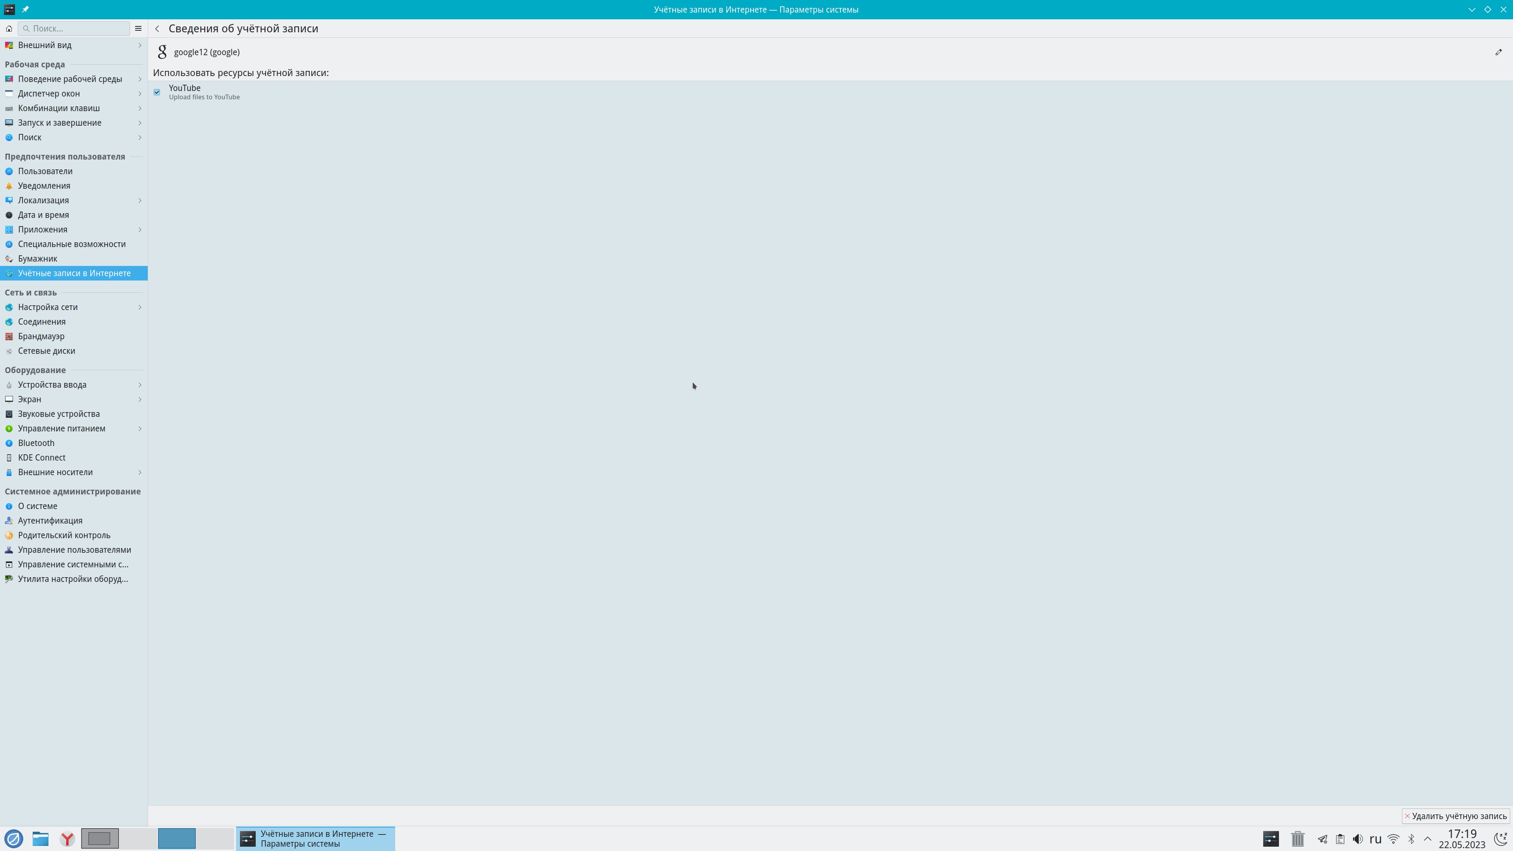Expand the Управление питанием chevron
The image size is (1513, 851).
point(140,429)
